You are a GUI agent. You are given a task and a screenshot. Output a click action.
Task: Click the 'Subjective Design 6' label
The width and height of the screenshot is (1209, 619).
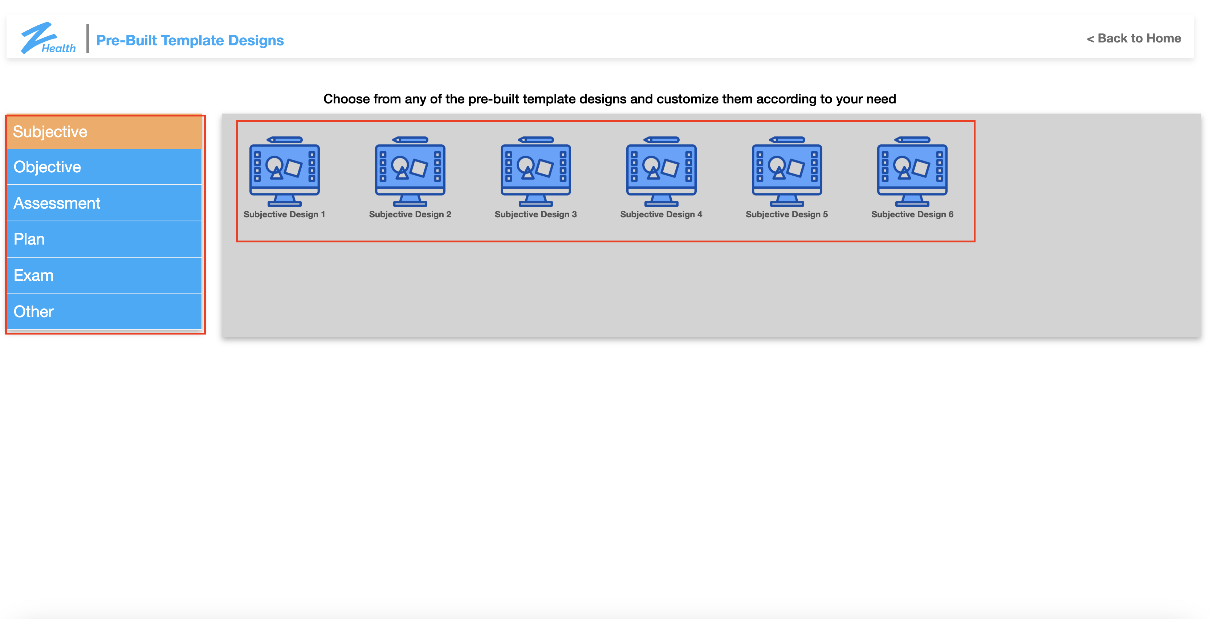[x=912, y=214]
